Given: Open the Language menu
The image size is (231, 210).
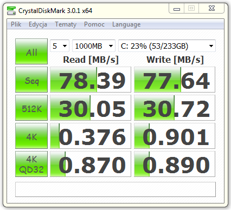Looking at the screenshot, I should [126, 24].
